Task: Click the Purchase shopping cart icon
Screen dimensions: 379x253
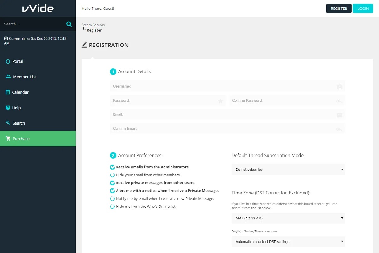Action: click(8, 139)
